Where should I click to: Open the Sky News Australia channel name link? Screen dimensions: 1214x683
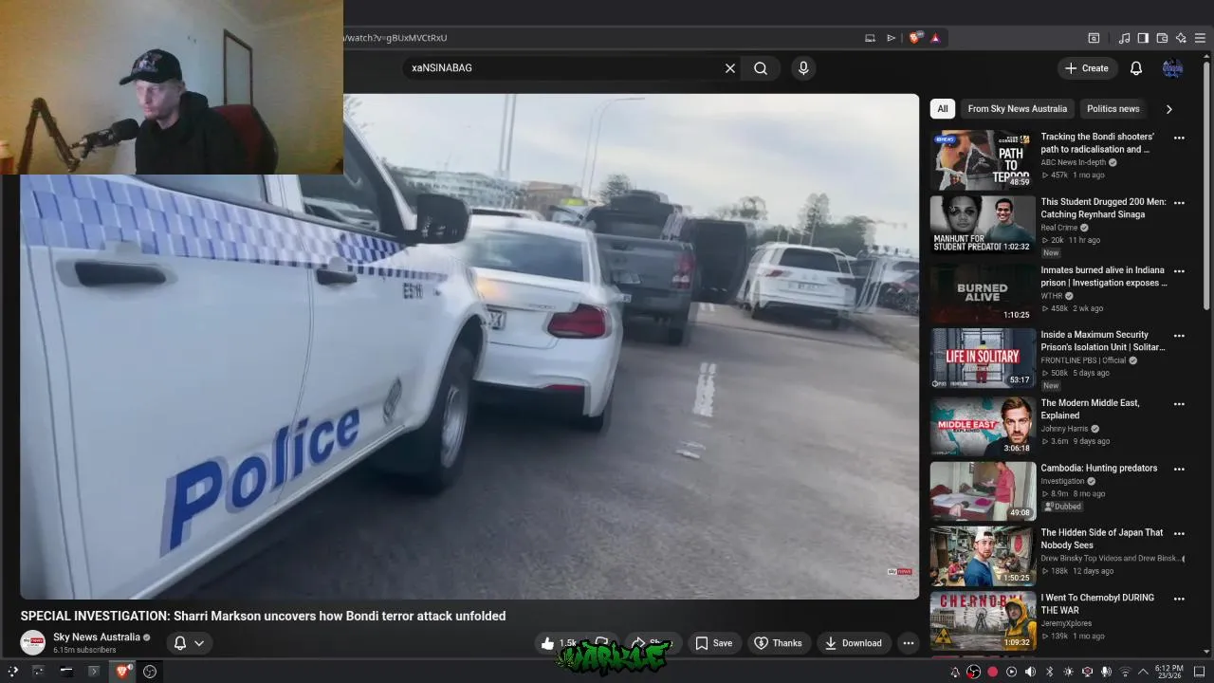97,637
